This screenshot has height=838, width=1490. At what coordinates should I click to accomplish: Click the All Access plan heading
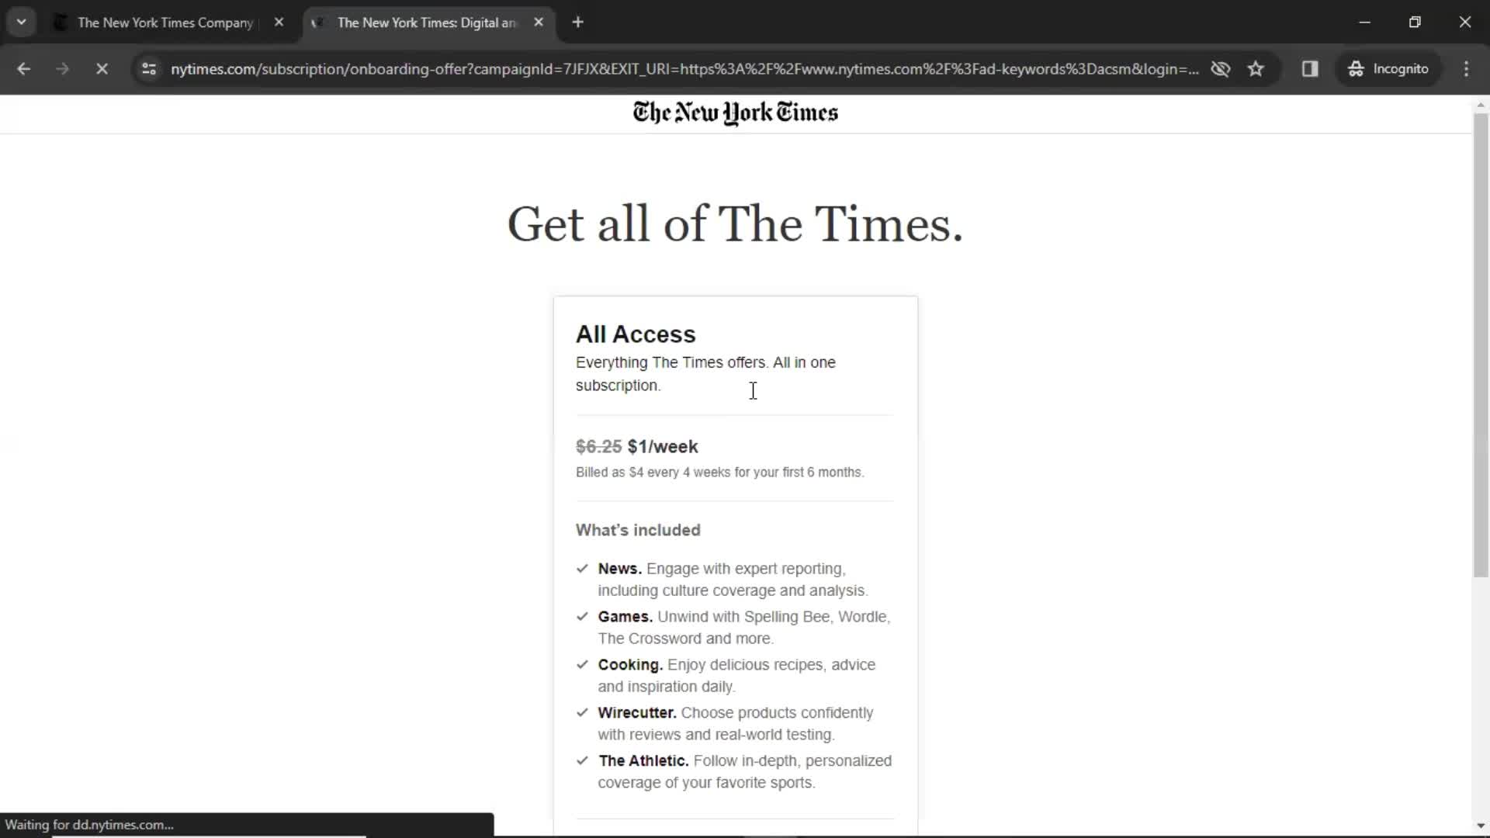click(x=635, y=334)
